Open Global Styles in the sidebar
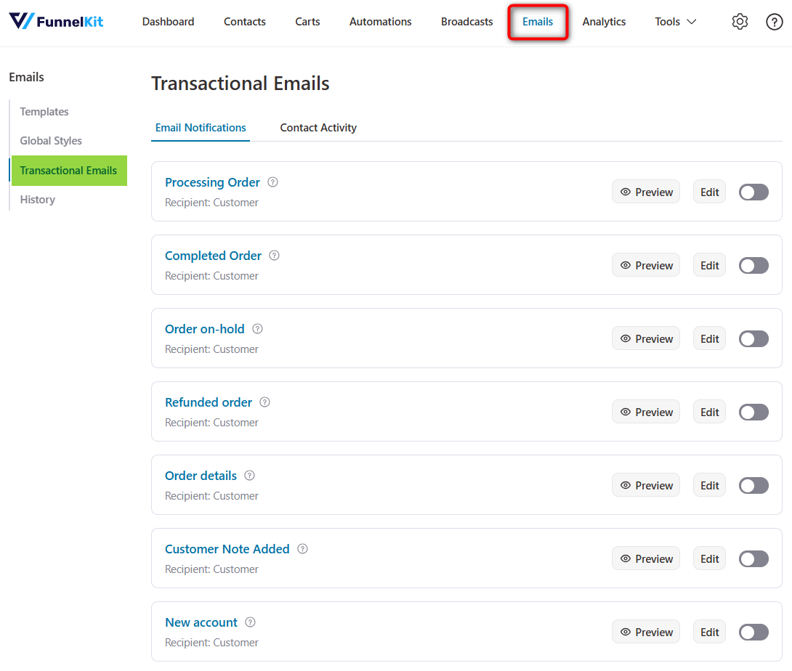 click(x=51, y=141)
